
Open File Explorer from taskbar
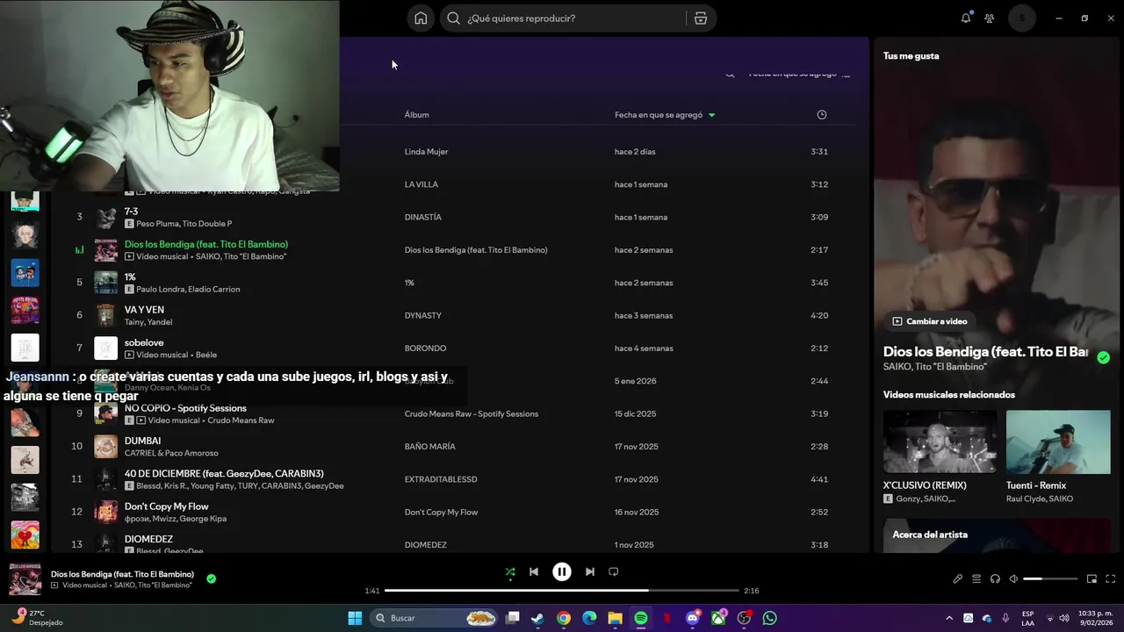pos(616,618)
